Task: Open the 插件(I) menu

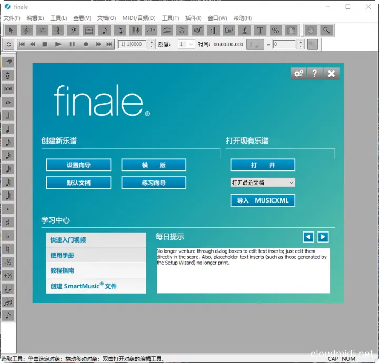Action: 193,18
